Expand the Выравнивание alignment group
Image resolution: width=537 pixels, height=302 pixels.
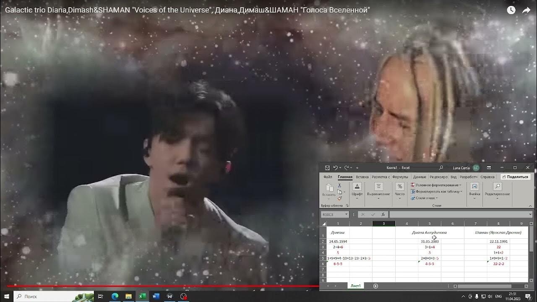(x=378, y=190)
